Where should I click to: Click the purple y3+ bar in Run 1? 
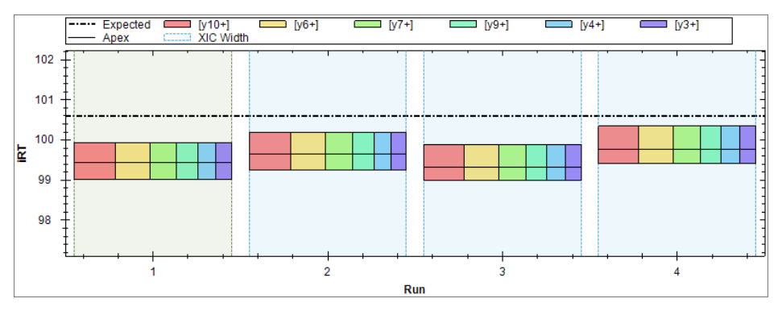pos(223,161)
